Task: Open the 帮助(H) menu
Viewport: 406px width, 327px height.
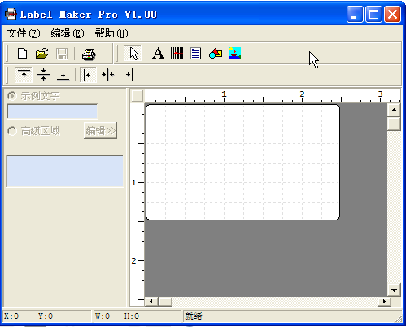Action: [111, 33]
